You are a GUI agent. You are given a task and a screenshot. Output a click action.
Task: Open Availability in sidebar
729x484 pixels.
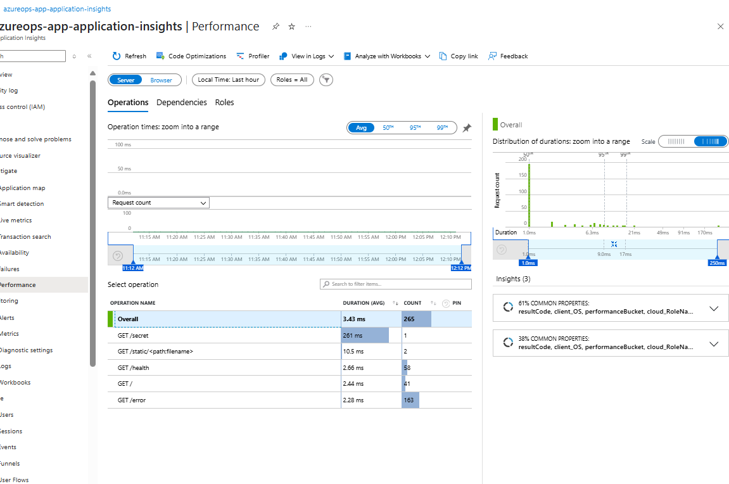tap(15, 253)
